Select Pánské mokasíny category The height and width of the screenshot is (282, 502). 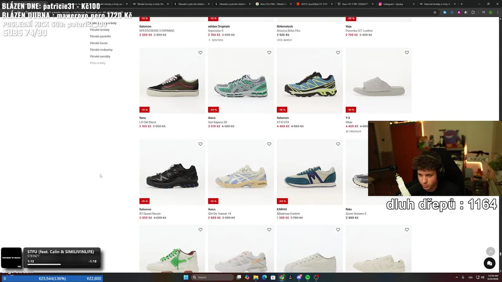(x=101, y=50)
